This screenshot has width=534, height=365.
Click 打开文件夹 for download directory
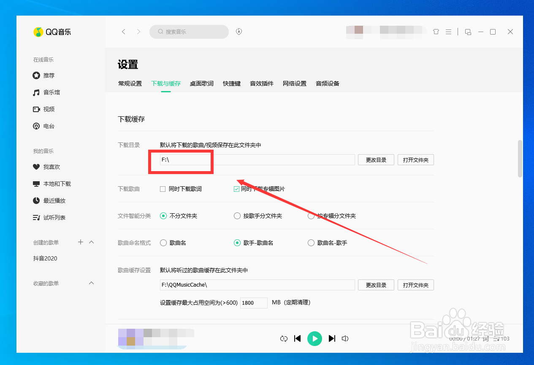pyautogui.click(x=416, y=160)
